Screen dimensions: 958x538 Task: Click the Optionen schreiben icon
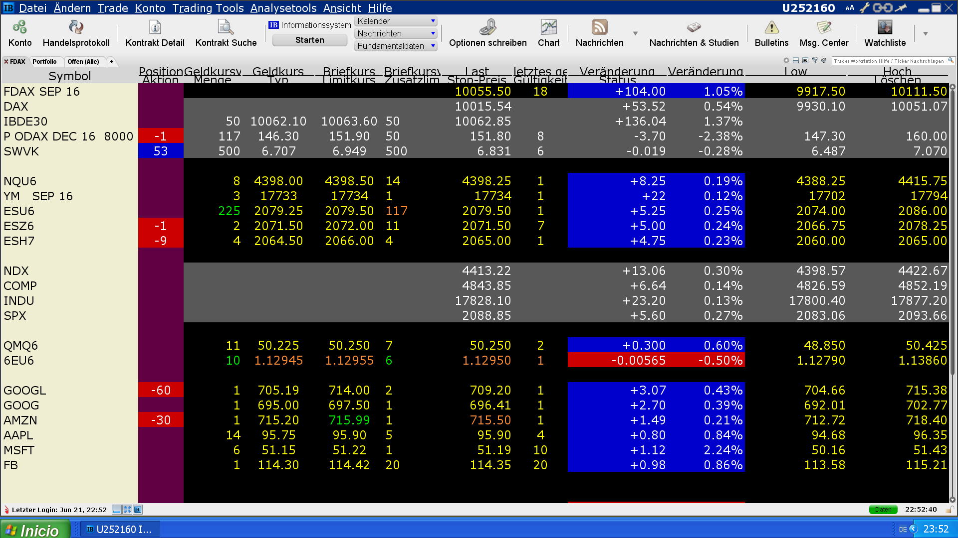point(487,27)
